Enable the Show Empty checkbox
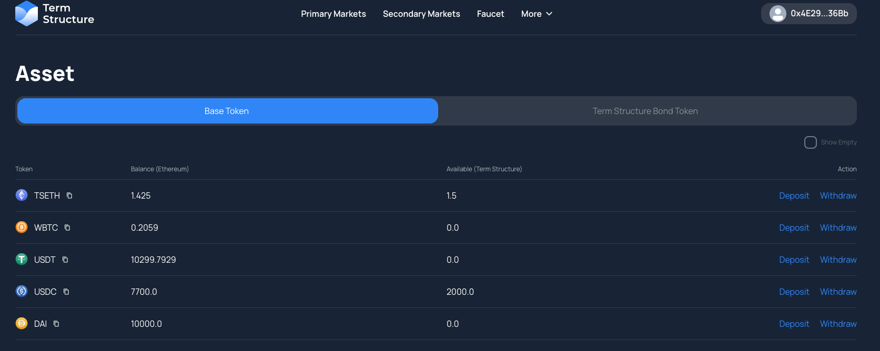This screenshot has height=351, width=880. click(x=811, y=142)
